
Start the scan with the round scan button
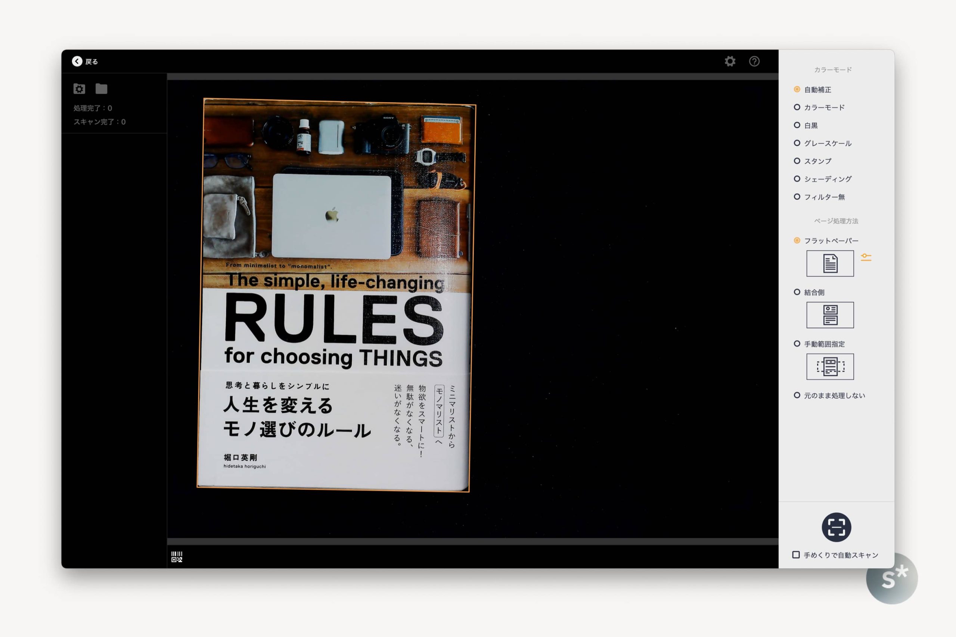(x=836, y=527)
